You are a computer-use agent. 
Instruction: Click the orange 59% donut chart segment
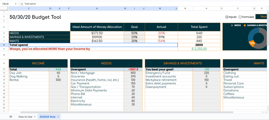click(252, 44)
